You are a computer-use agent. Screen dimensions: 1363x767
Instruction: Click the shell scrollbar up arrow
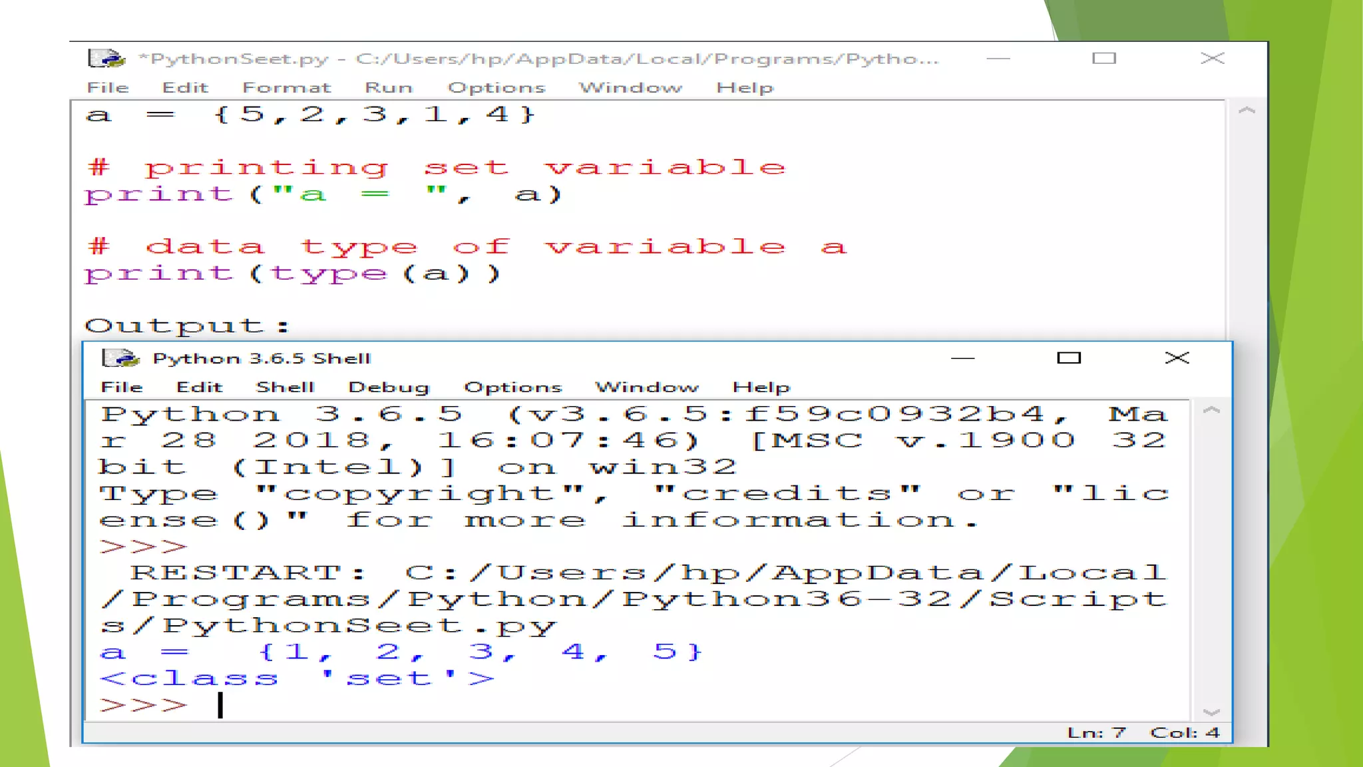[x=1211, y=411]
